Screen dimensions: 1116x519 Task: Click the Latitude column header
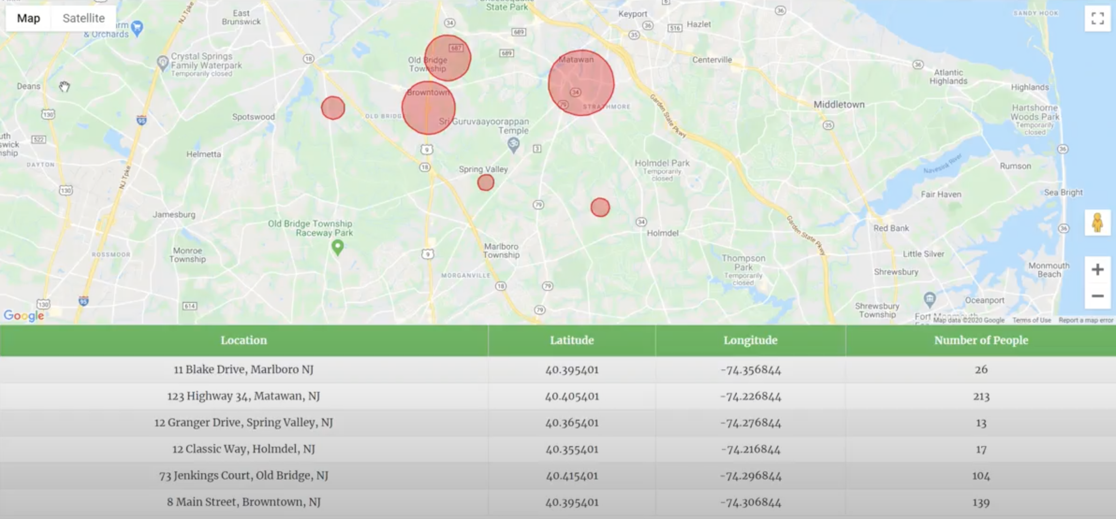pos(572,340)
